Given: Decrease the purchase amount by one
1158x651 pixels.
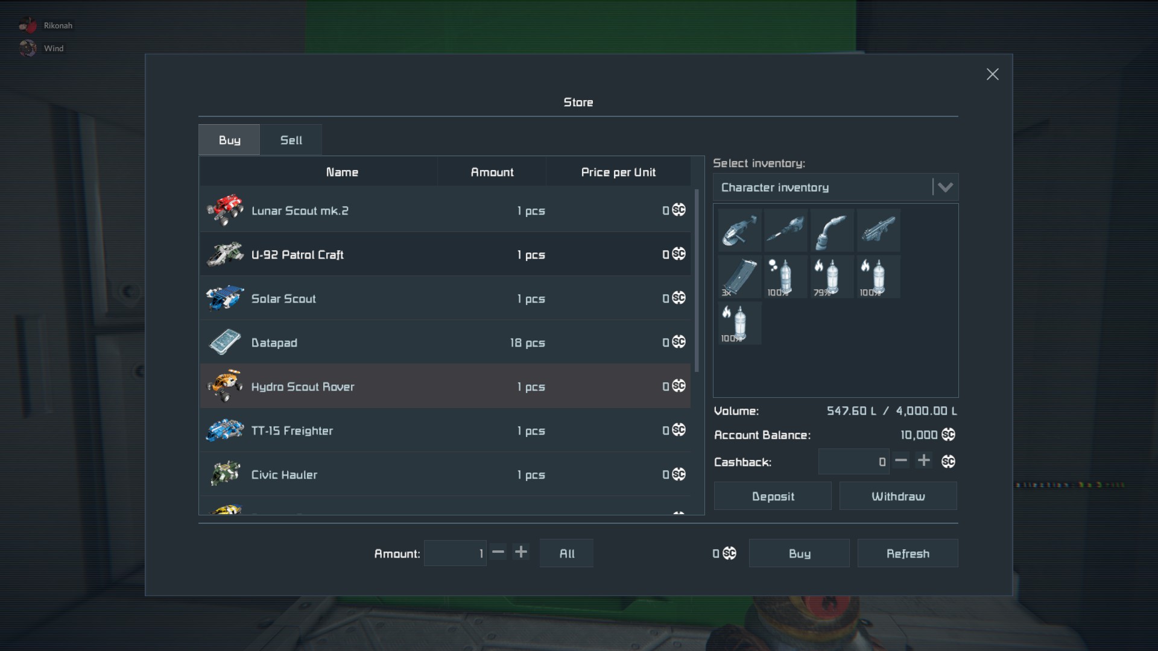Looking at the screenshot, I should [x=498, y=552].
